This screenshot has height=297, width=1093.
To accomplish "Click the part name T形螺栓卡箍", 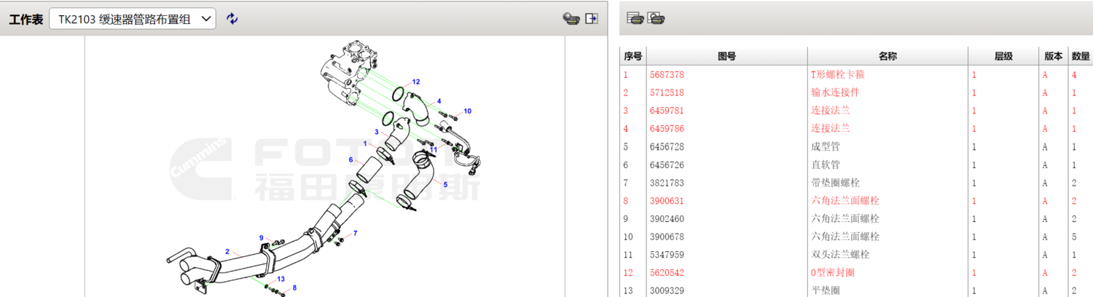I will coord(837,75).
